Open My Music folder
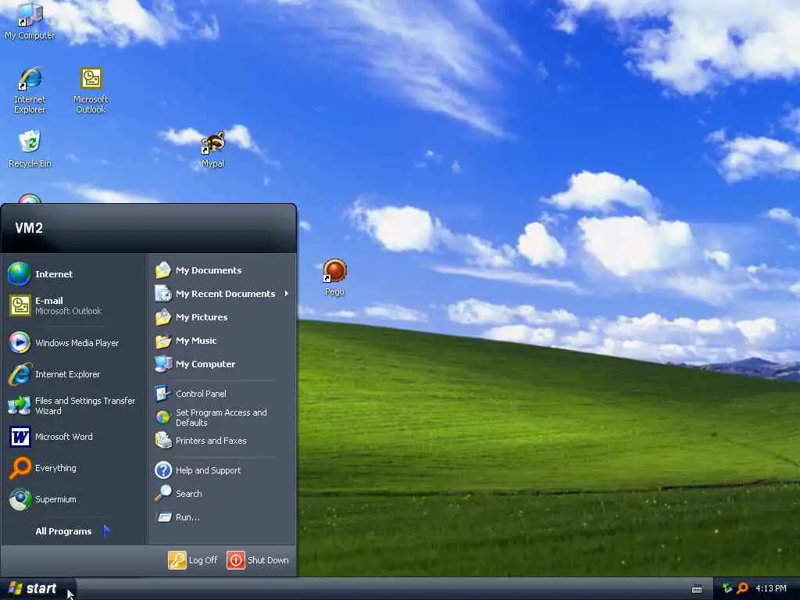 pyautogui.click(x=223, y=341)
